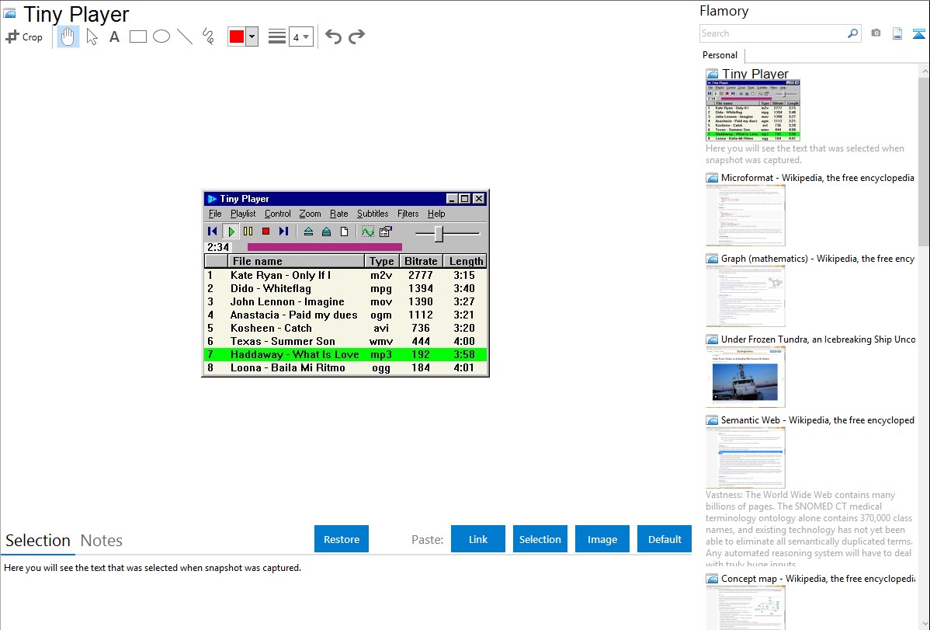Select the Dido - Whiteflag track row
Image resolution: width=930 pixels, height=630 pixels.
click(345, 288)
